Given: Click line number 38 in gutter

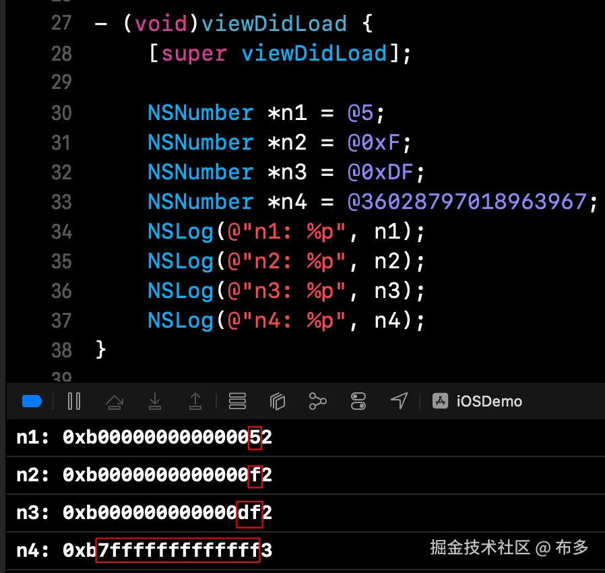Looking at the screenshot, I should tap(61, 351).
